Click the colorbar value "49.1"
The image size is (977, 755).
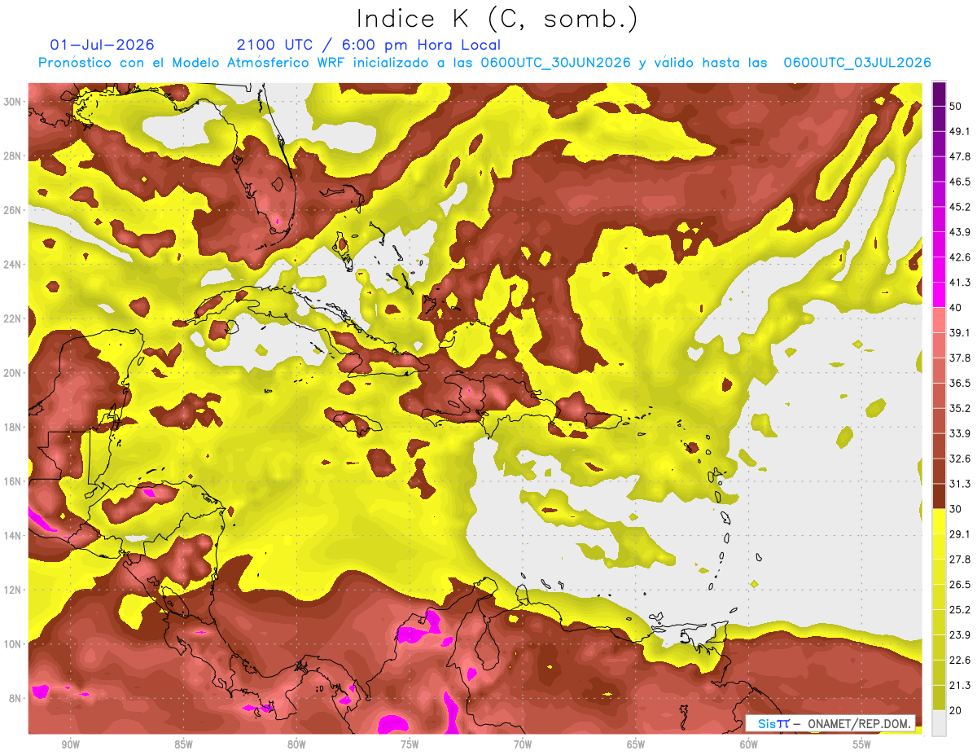[x=959, y=131]
